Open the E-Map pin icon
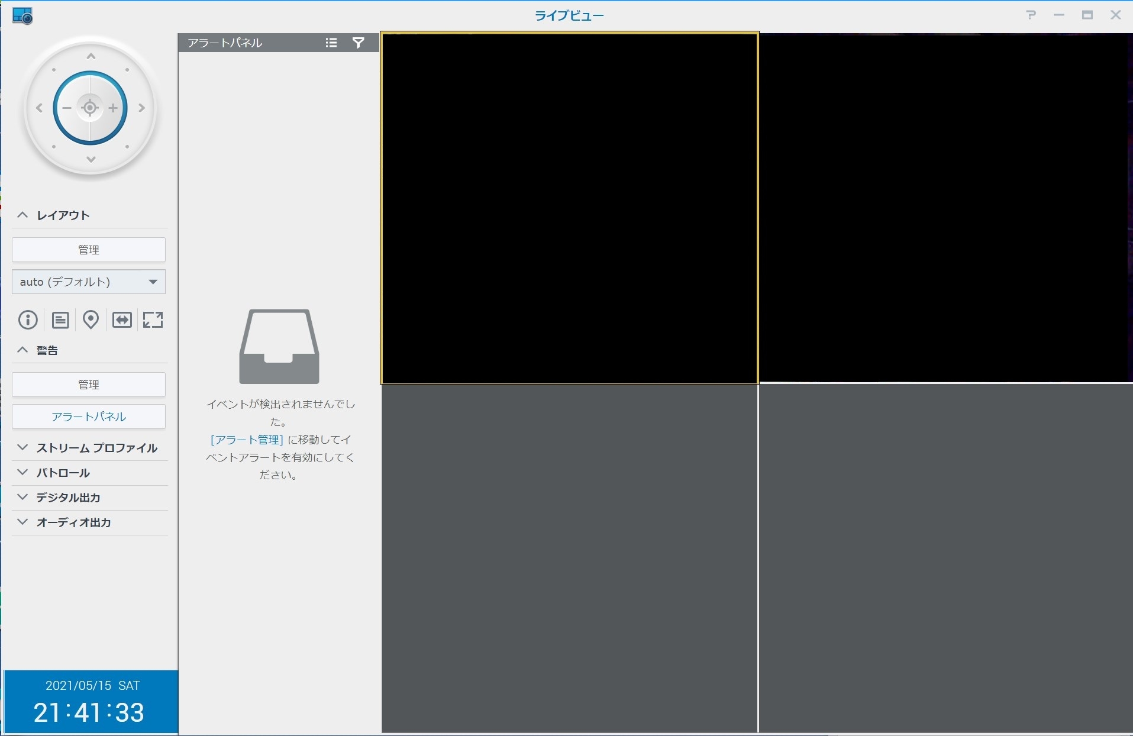This screenshot has height=736, width=1133. tap(91, 320)
